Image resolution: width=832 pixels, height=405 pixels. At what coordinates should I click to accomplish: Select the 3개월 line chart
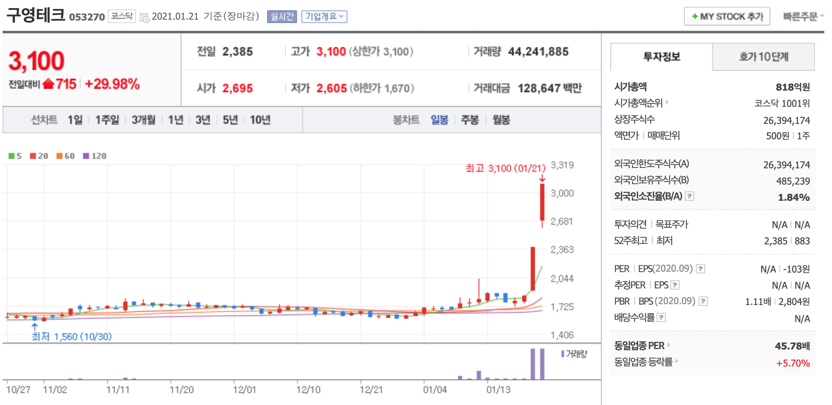pos(143,120)
